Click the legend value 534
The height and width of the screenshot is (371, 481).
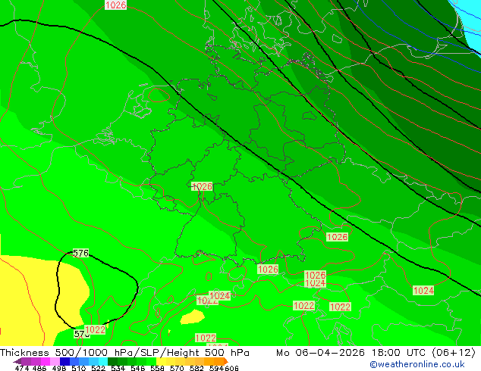point(118,368)
